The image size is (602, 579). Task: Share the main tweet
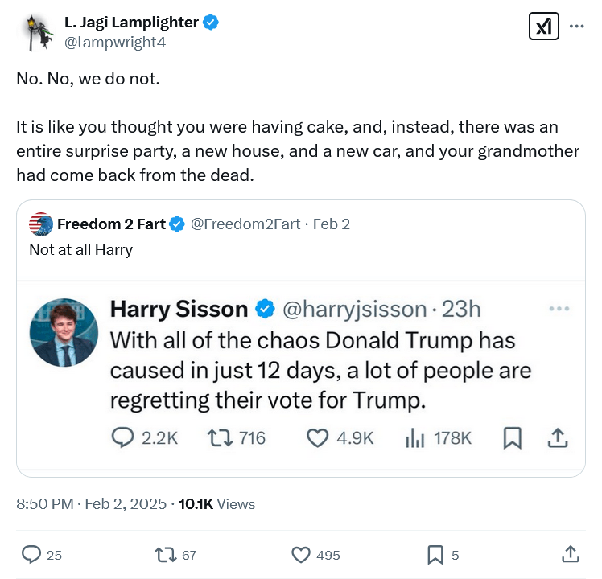[x=569, y=554]
